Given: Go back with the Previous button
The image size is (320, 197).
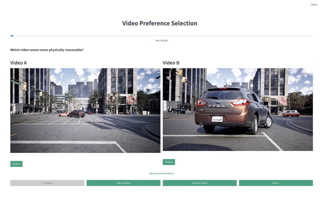Looking at the screenshot, I should pyautogui.click(x=47, y=183).
